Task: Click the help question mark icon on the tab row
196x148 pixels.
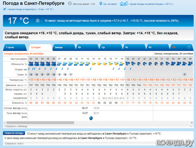Action: tap(189, 47)
